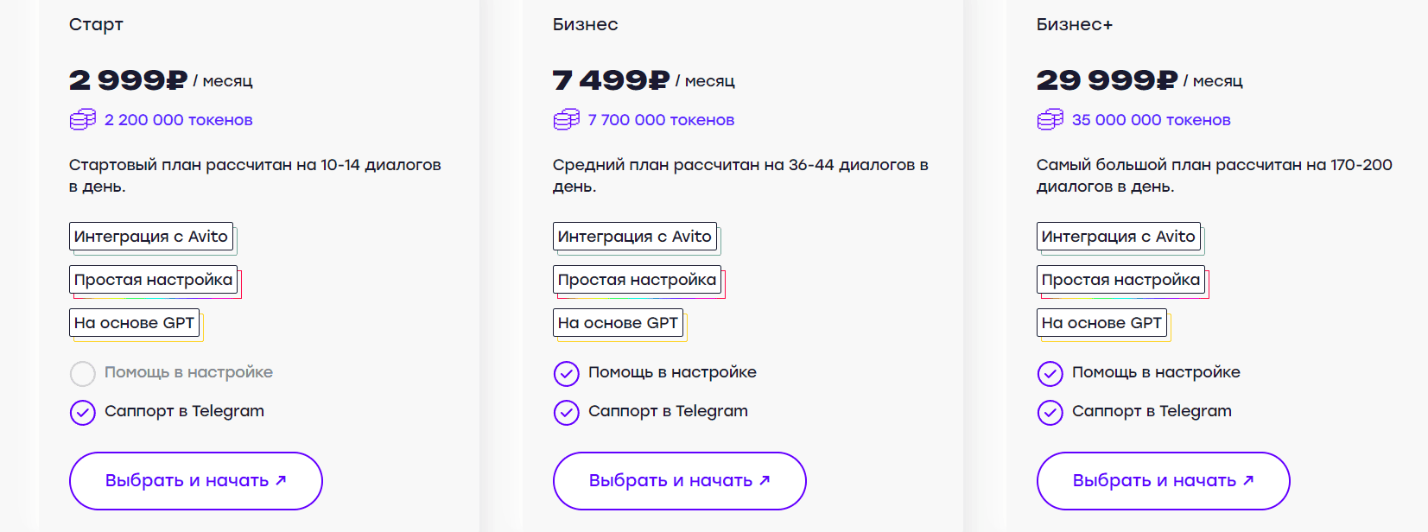The image size is (1428, 532).
Task: Click the arrow icon in Бизнес+ plan button
Action: (1247, 480)
